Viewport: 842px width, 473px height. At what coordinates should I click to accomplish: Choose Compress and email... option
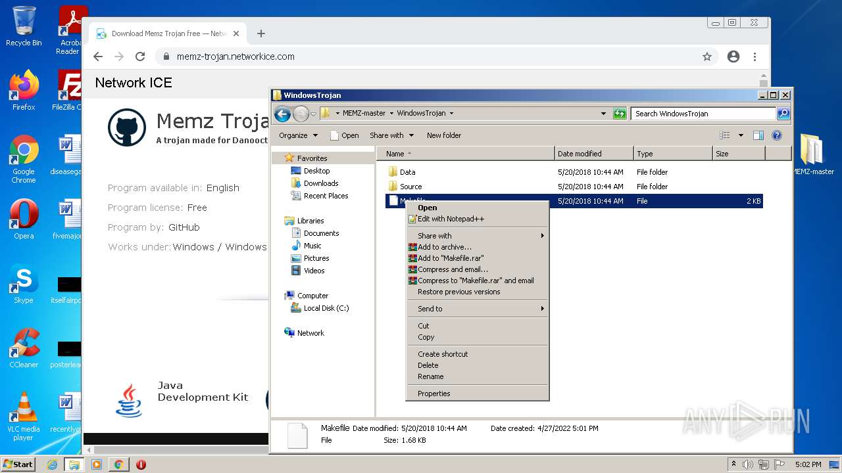478,269
